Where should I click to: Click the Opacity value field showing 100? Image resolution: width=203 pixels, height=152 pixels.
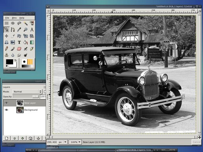(x=42, y=97)
